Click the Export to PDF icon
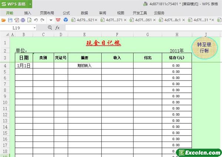222x157 pixels. pos(16,20)
